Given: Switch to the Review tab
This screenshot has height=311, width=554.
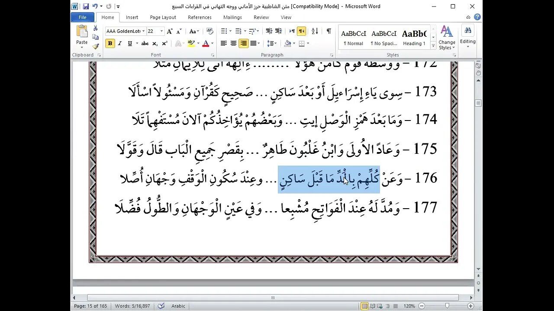Looking at the screenshot, I should click(261, 17).
